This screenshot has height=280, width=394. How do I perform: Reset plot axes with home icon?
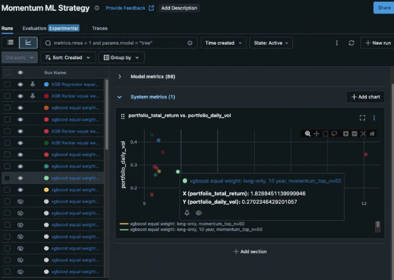pos(372,134)
